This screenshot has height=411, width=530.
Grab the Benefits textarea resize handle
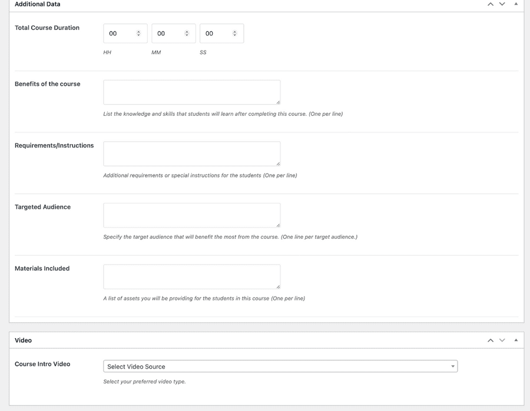tap(278, 102)
